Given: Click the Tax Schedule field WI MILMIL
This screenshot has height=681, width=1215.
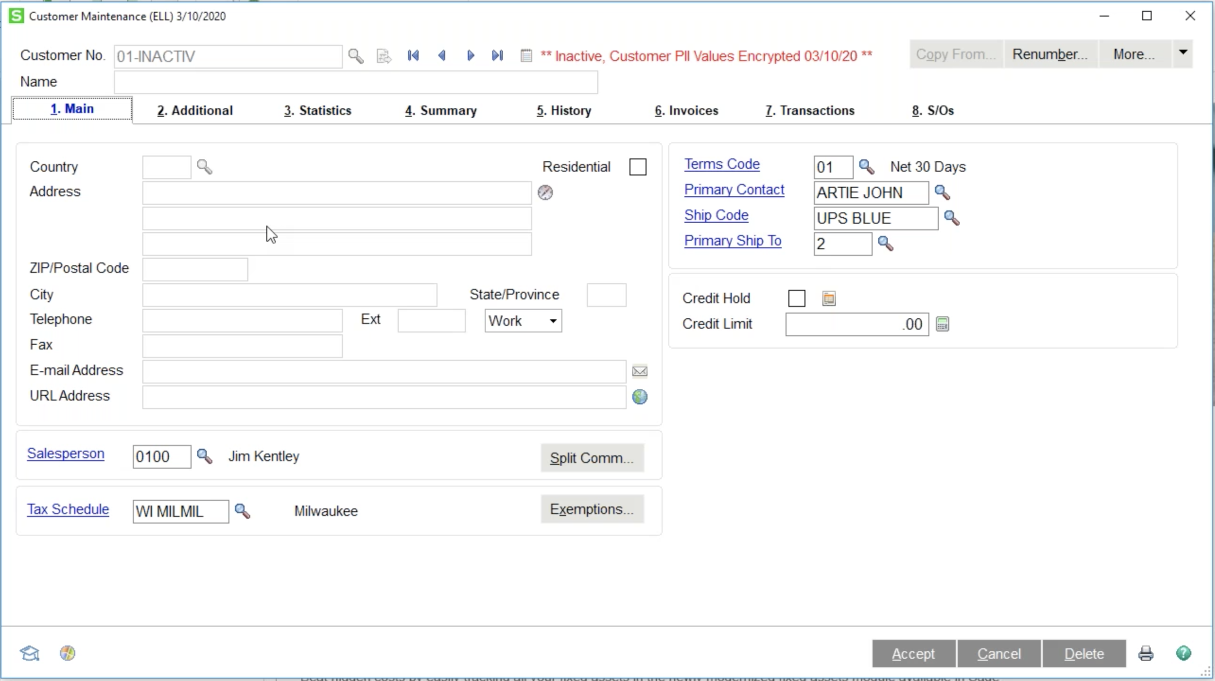Looking at the screenshot, I should tap(181, 512).
